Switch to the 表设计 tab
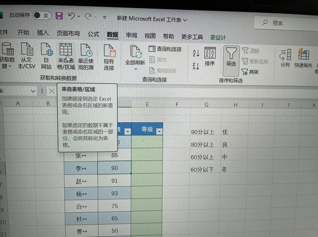This screenshot has width=318, height=237. coord(218,37)
